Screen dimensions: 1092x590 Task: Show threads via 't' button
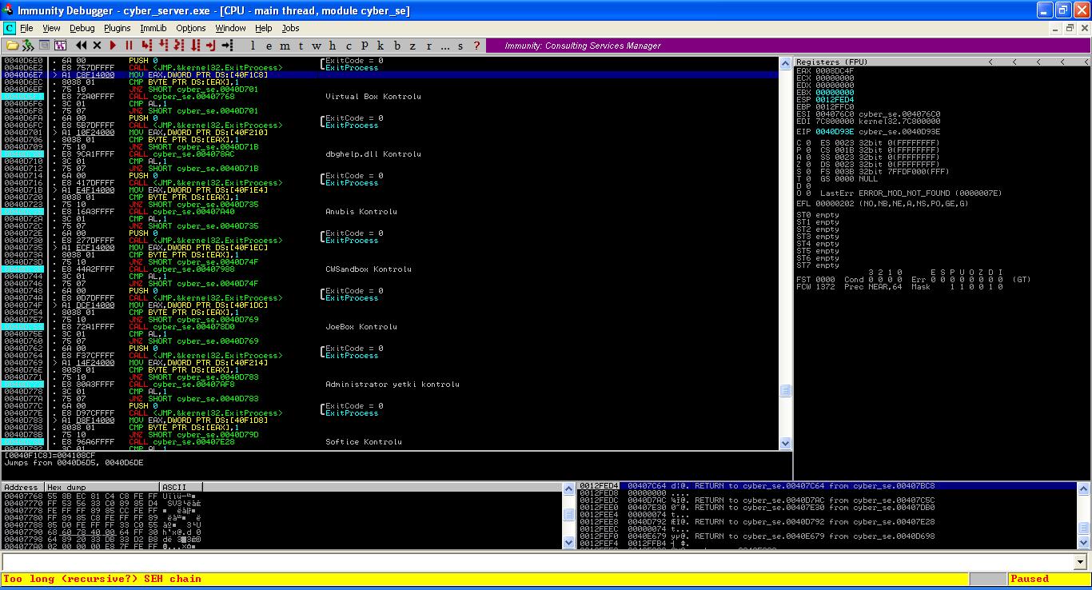point(301,46)
